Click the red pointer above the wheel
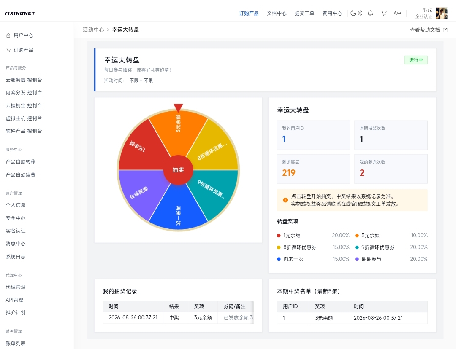Screen dimensions: 456x349 (178, 107)
